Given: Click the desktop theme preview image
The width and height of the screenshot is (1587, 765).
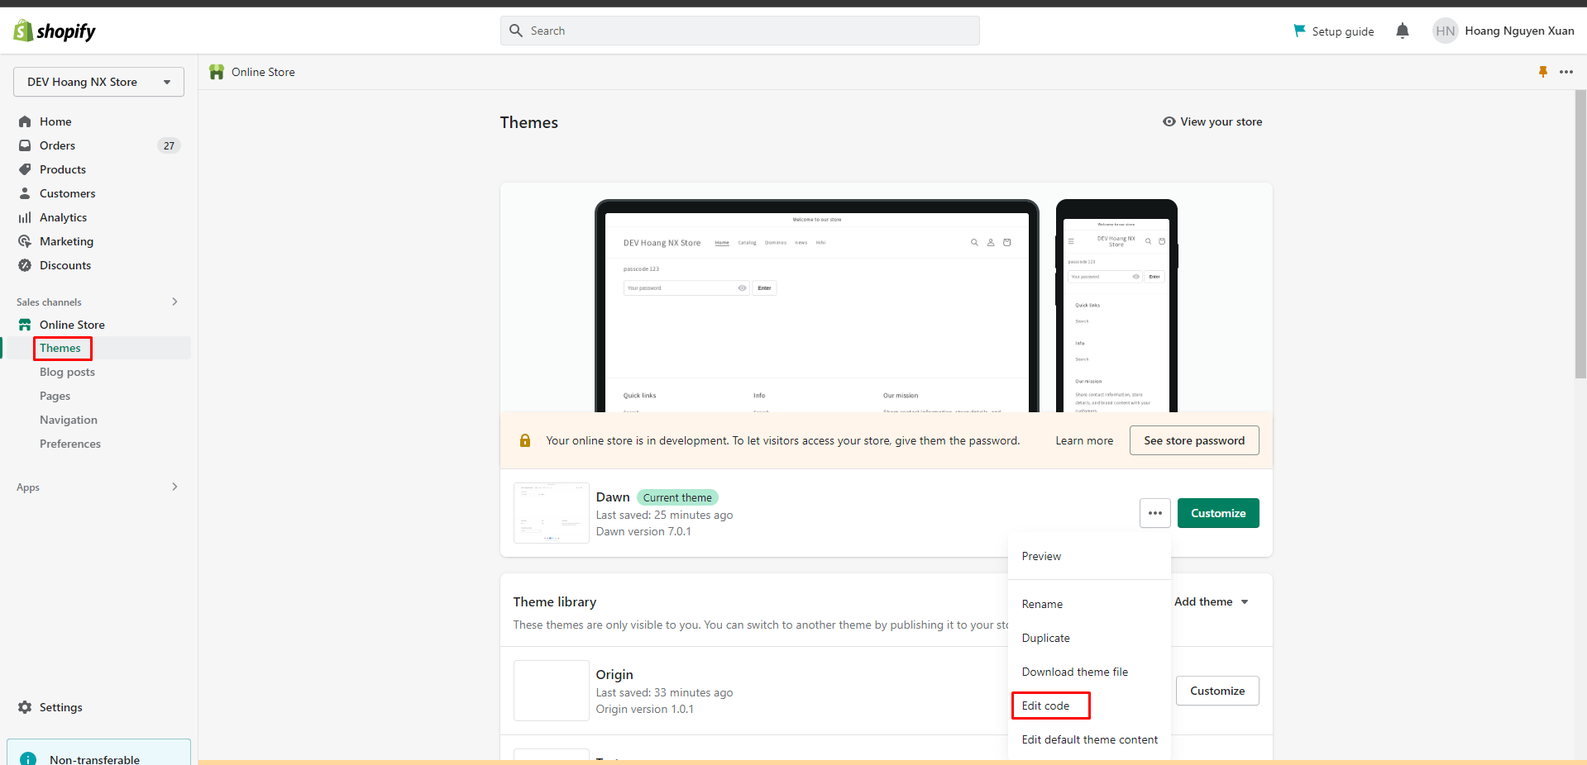Looking at the screenshot, I should [x=817, y=306].
